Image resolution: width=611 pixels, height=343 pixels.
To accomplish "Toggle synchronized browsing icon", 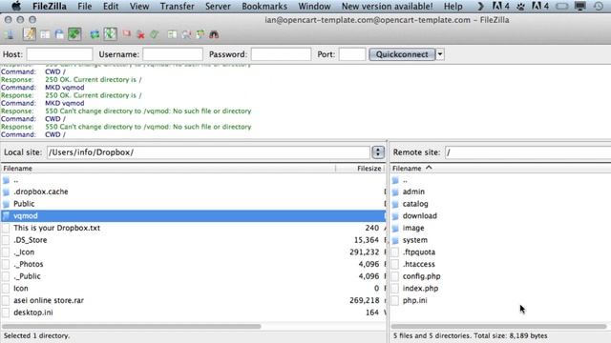I will [200, 34].
